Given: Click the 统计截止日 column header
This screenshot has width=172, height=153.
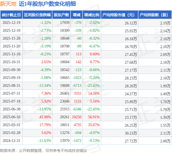Looking at the screenshot, I should click(x=11, y=15).
